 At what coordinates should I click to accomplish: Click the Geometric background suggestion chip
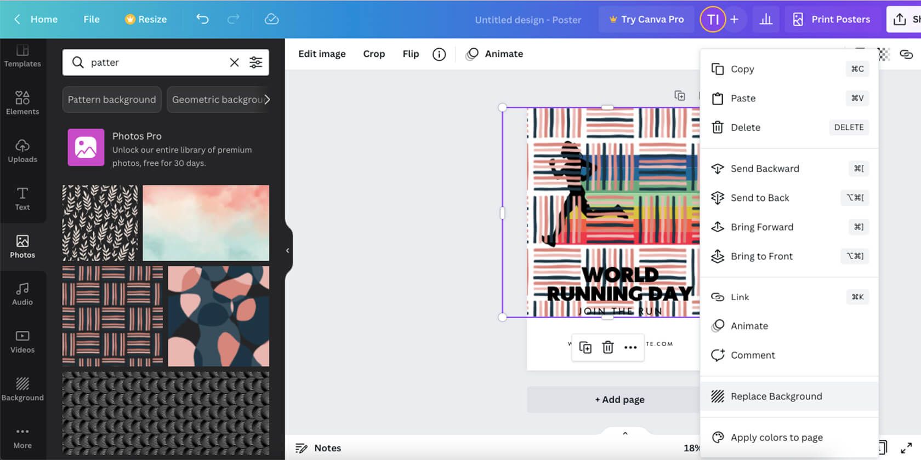(x=218, y=100)
